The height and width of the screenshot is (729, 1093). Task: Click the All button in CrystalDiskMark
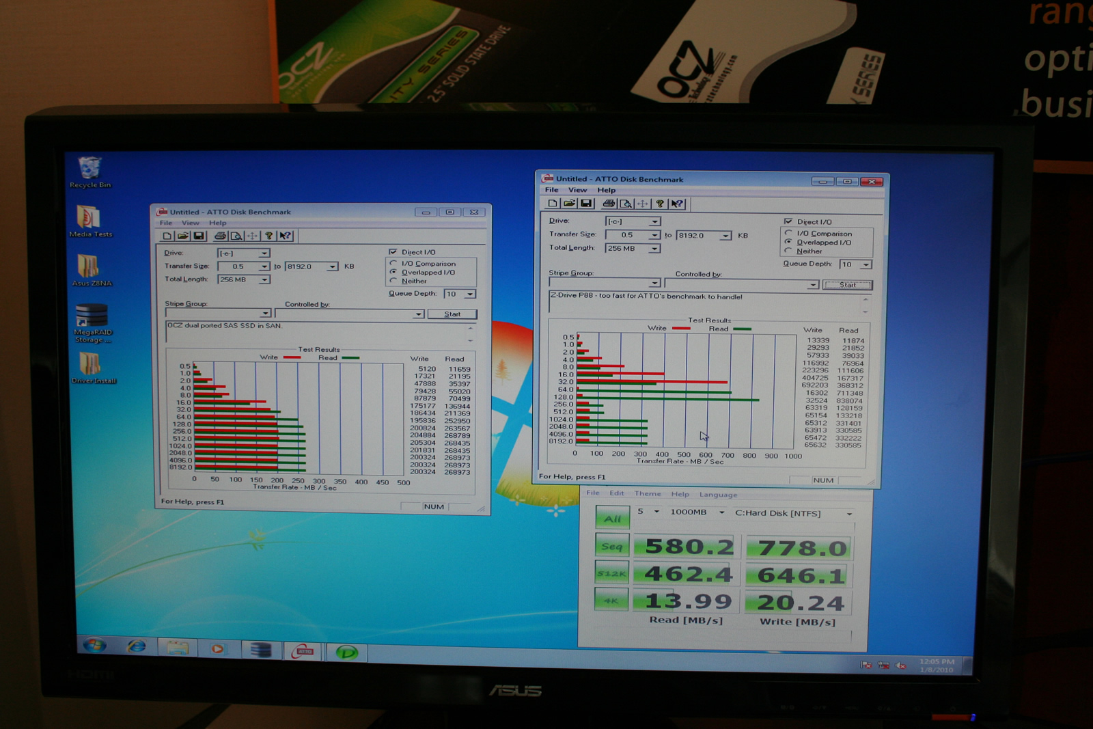click(612, 518)
